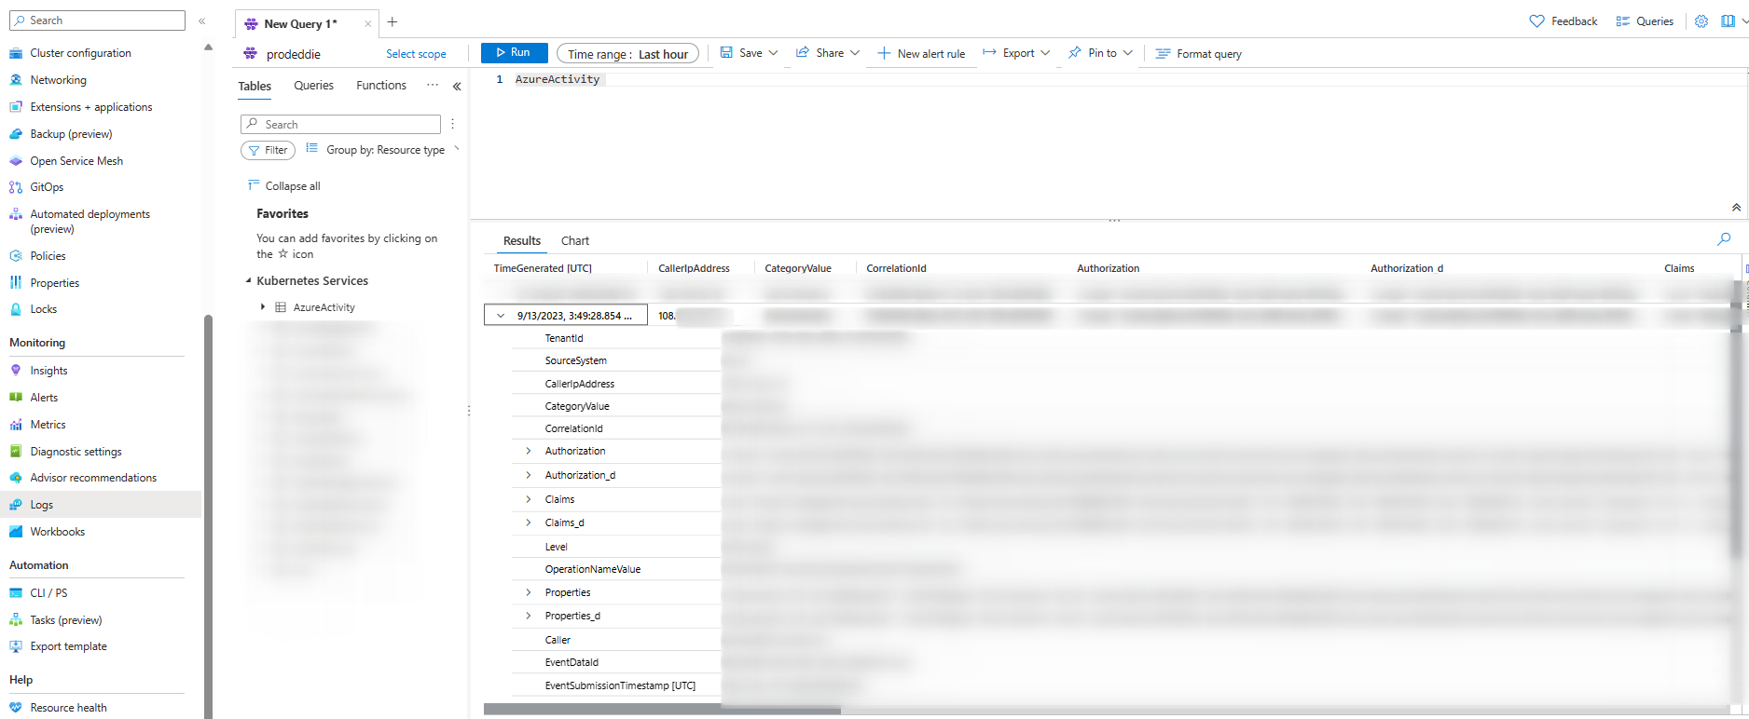Open the Time range Last hour picker
Image resolution: width=1749 pixels, height=719 pixels.
627,54
